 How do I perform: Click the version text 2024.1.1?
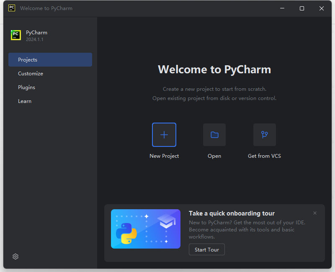(x=35, y=39)
